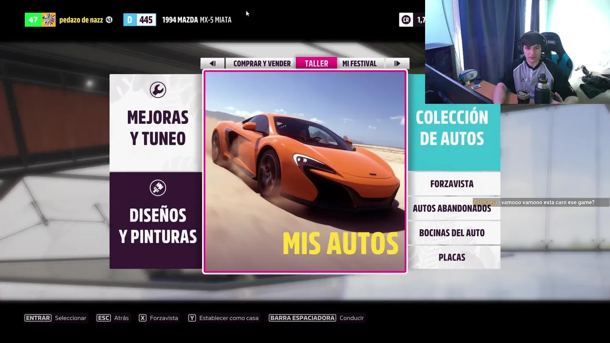Click the pedazo de nazz player name
The image size is (610, 343).
point(81,20)
